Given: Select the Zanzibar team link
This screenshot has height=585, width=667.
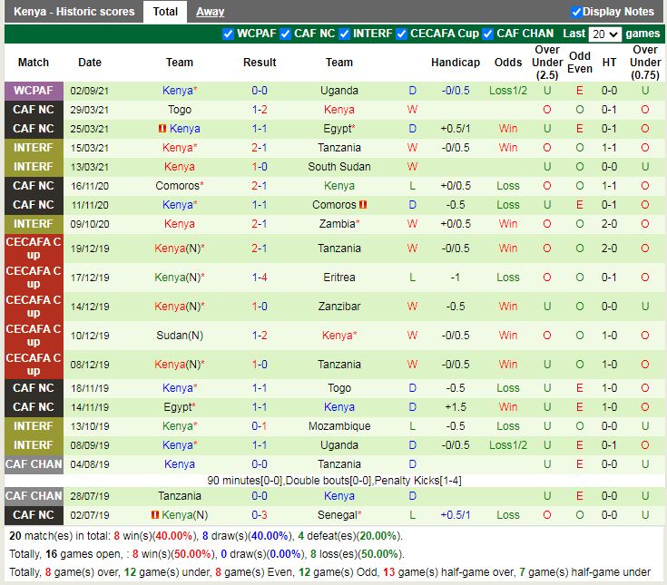Looking at the screenshot, I should tap(339, 307).
